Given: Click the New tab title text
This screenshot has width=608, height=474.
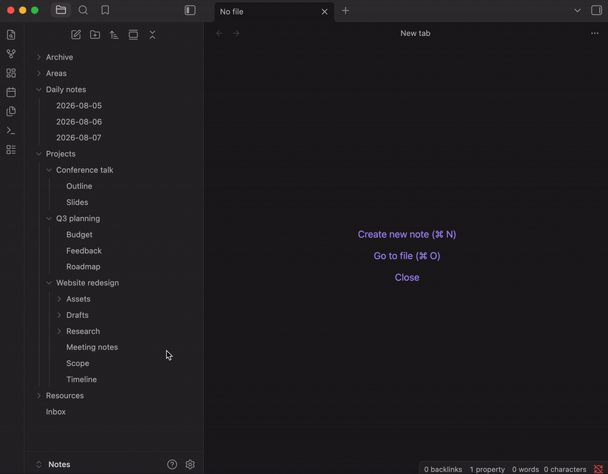Looking at the screenshot, I should click(416, 34).
